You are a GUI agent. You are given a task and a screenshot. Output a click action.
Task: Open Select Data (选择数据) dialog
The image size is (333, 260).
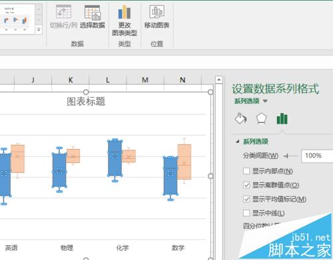[x=93, y=17]
